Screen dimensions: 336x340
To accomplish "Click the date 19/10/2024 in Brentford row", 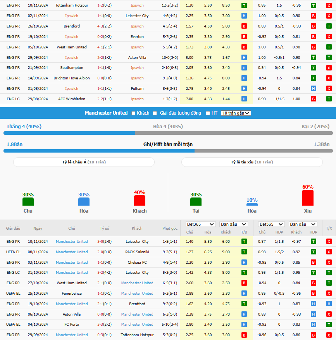I will [38, 304].
